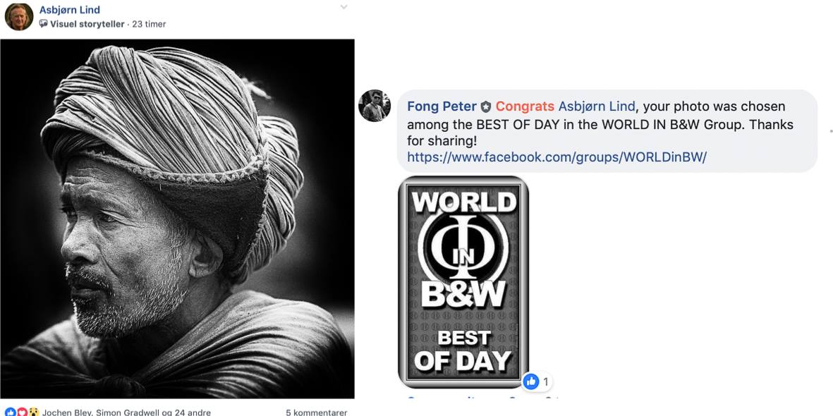This screenshot has height=416, width=833.
Task: Expand the post options chevron menu
Action: tap(343, 8)
